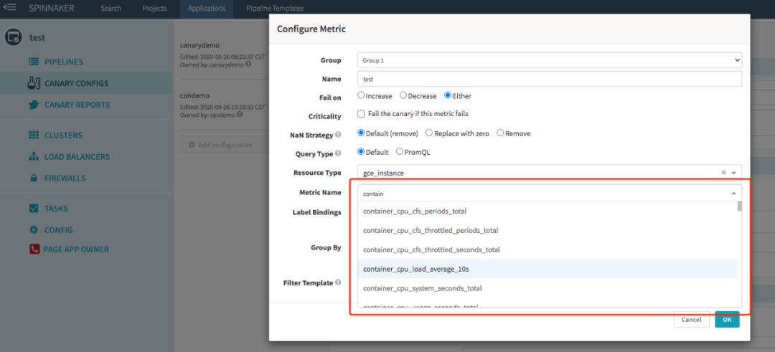
Task: Expand the Resource Type dropdown arrow
Action: [x=734, y=173]
